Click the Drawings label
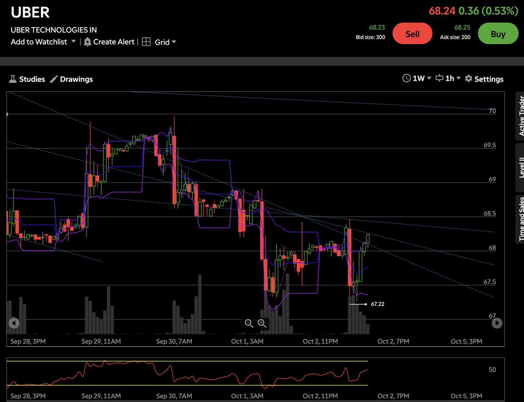524x402 pixels. coord(76,79)
